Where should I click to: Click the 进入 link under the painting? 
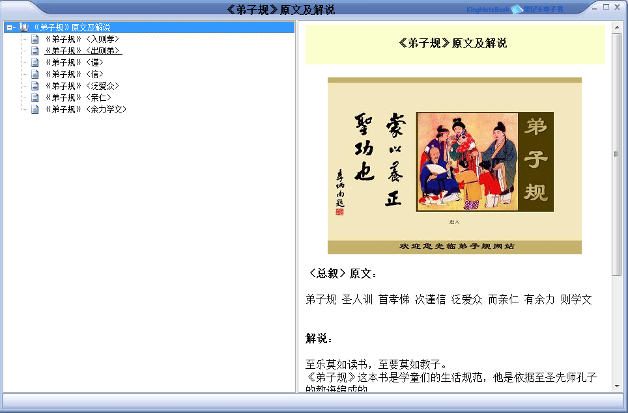pyautogui.click(x=454, y=222)
